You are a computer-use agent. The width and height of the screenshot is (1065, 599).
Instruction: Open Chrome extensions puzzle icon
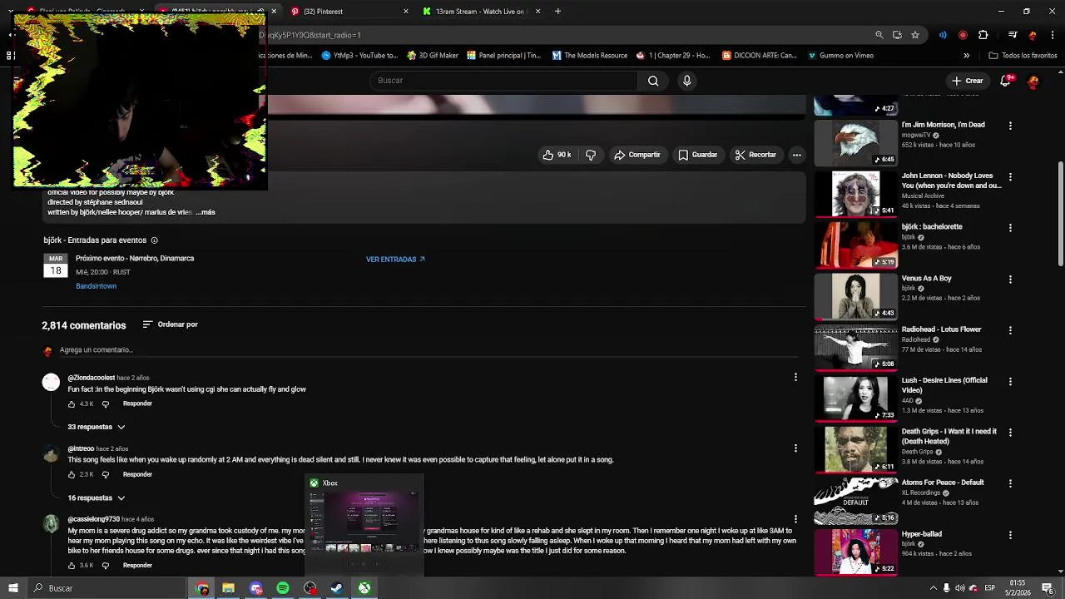[983, 35]
